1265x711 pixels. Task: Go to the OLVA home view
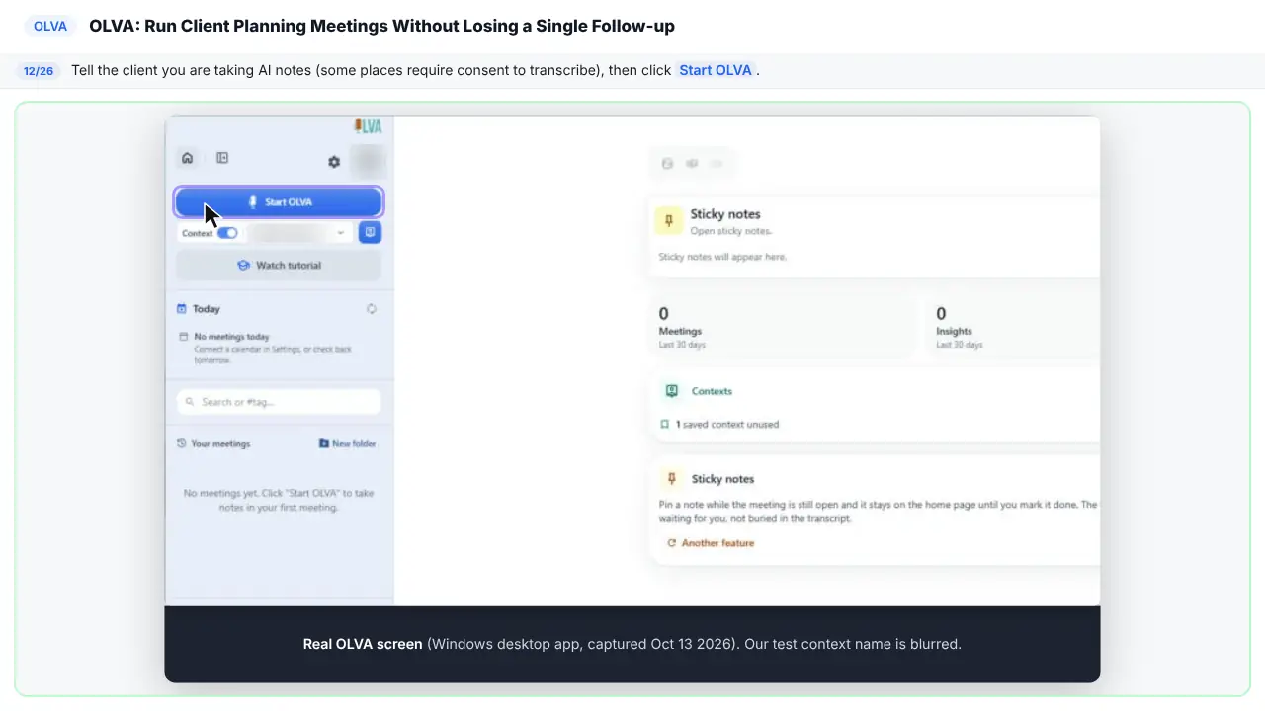[187, 158]
